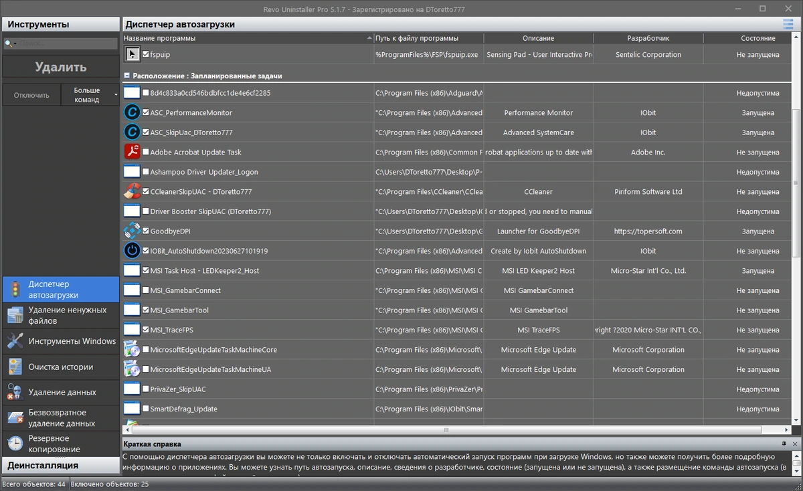Screen dimensions: 803x491
Task: Enable the 8d4c833a0cd546bdbfcc1de4e6cf2285 checkbox
Action: pyautogui.click(x=146, y=93)
